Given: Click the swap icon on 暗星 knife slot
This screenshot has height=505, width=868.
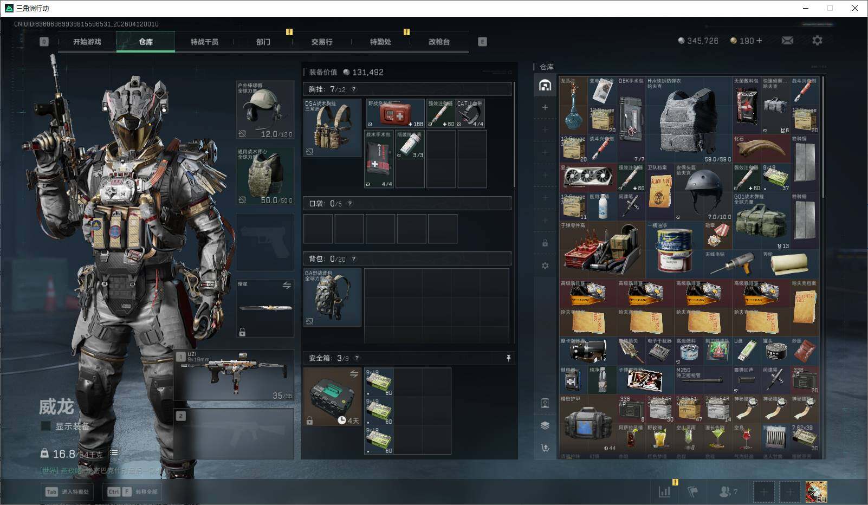Looking at the screenshot, I should [x=287, y=286].
